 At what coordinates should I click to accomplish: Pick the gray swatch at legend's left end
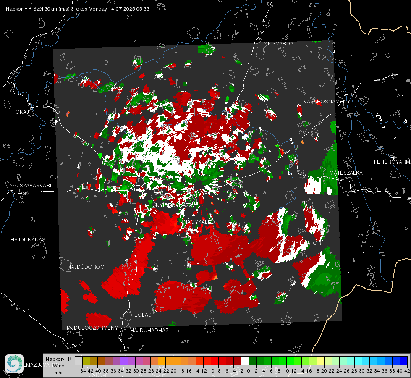click(79, 361)
